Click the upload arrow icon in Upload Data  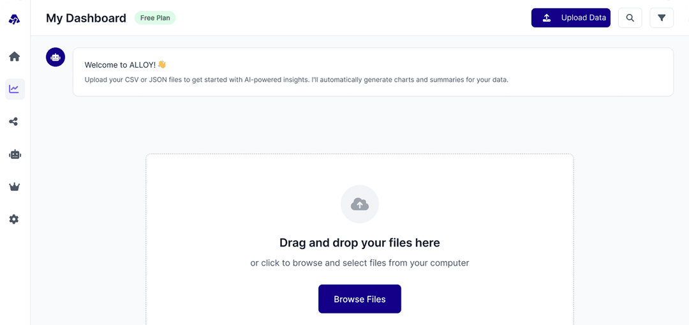point(547,18)
